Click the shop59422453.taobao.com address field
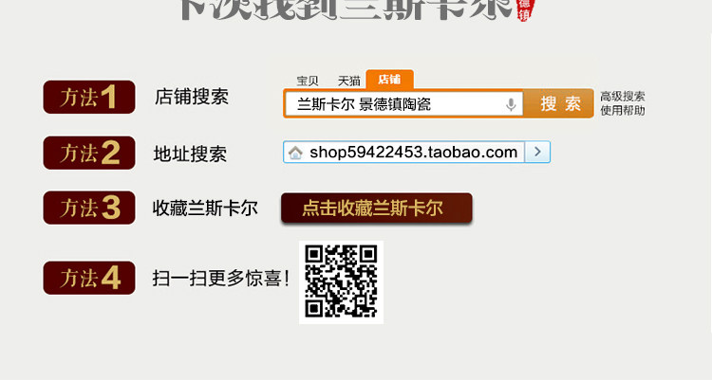 (x=403, y=152)
